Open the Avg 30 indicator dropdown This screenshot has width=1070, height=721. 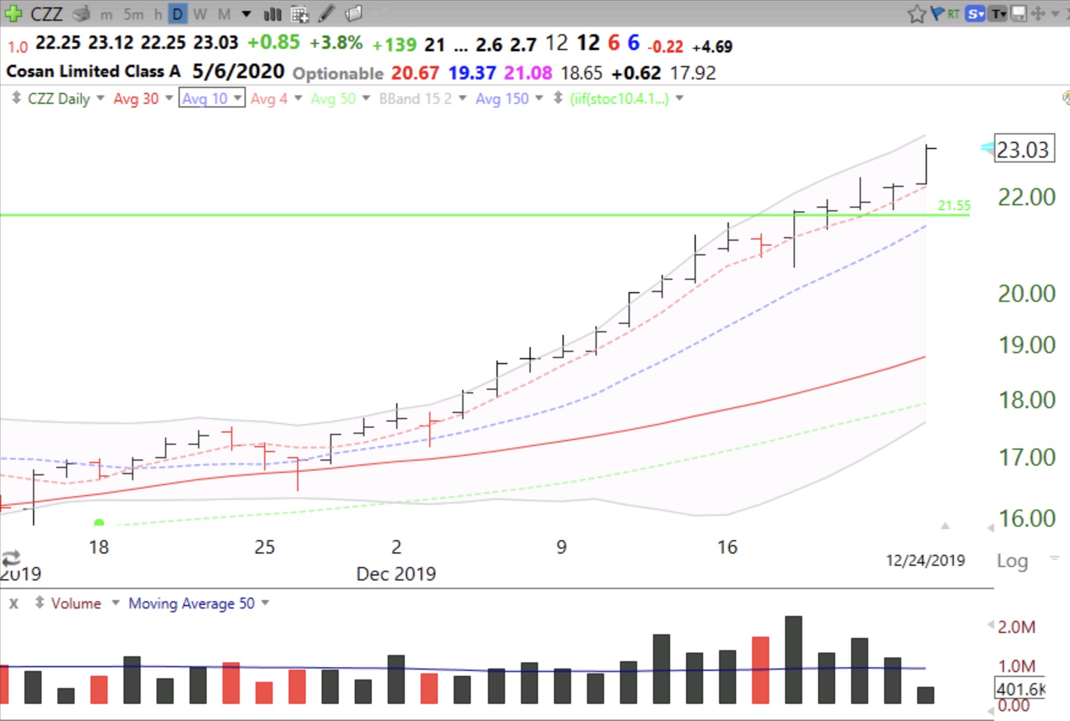[169, 98]
